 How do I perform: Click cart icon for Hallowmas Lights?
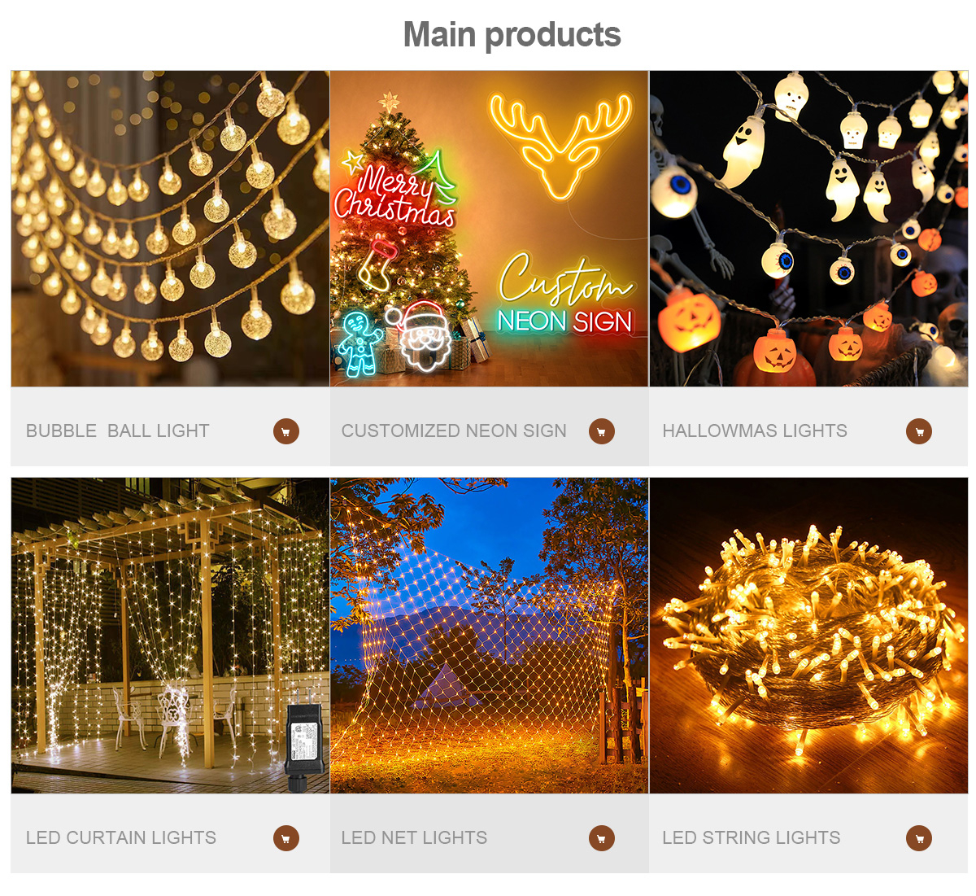click(x=919, y=431)
